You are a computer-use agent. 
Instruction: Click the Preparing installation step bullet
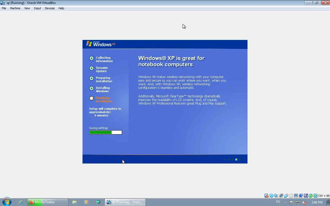[x=91, y=78]
